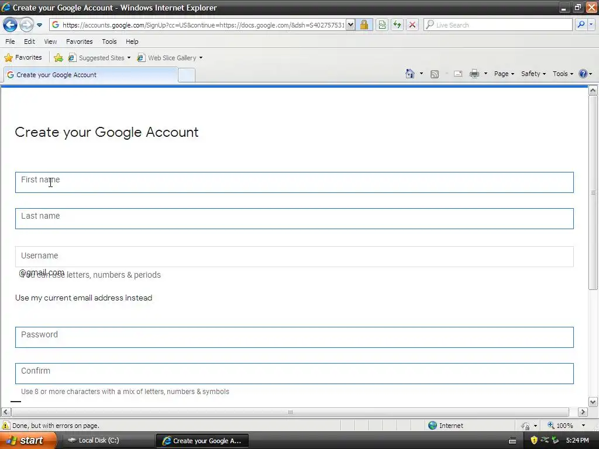
Task: Click the Home icon in command bar
Action: pos(410,74)
